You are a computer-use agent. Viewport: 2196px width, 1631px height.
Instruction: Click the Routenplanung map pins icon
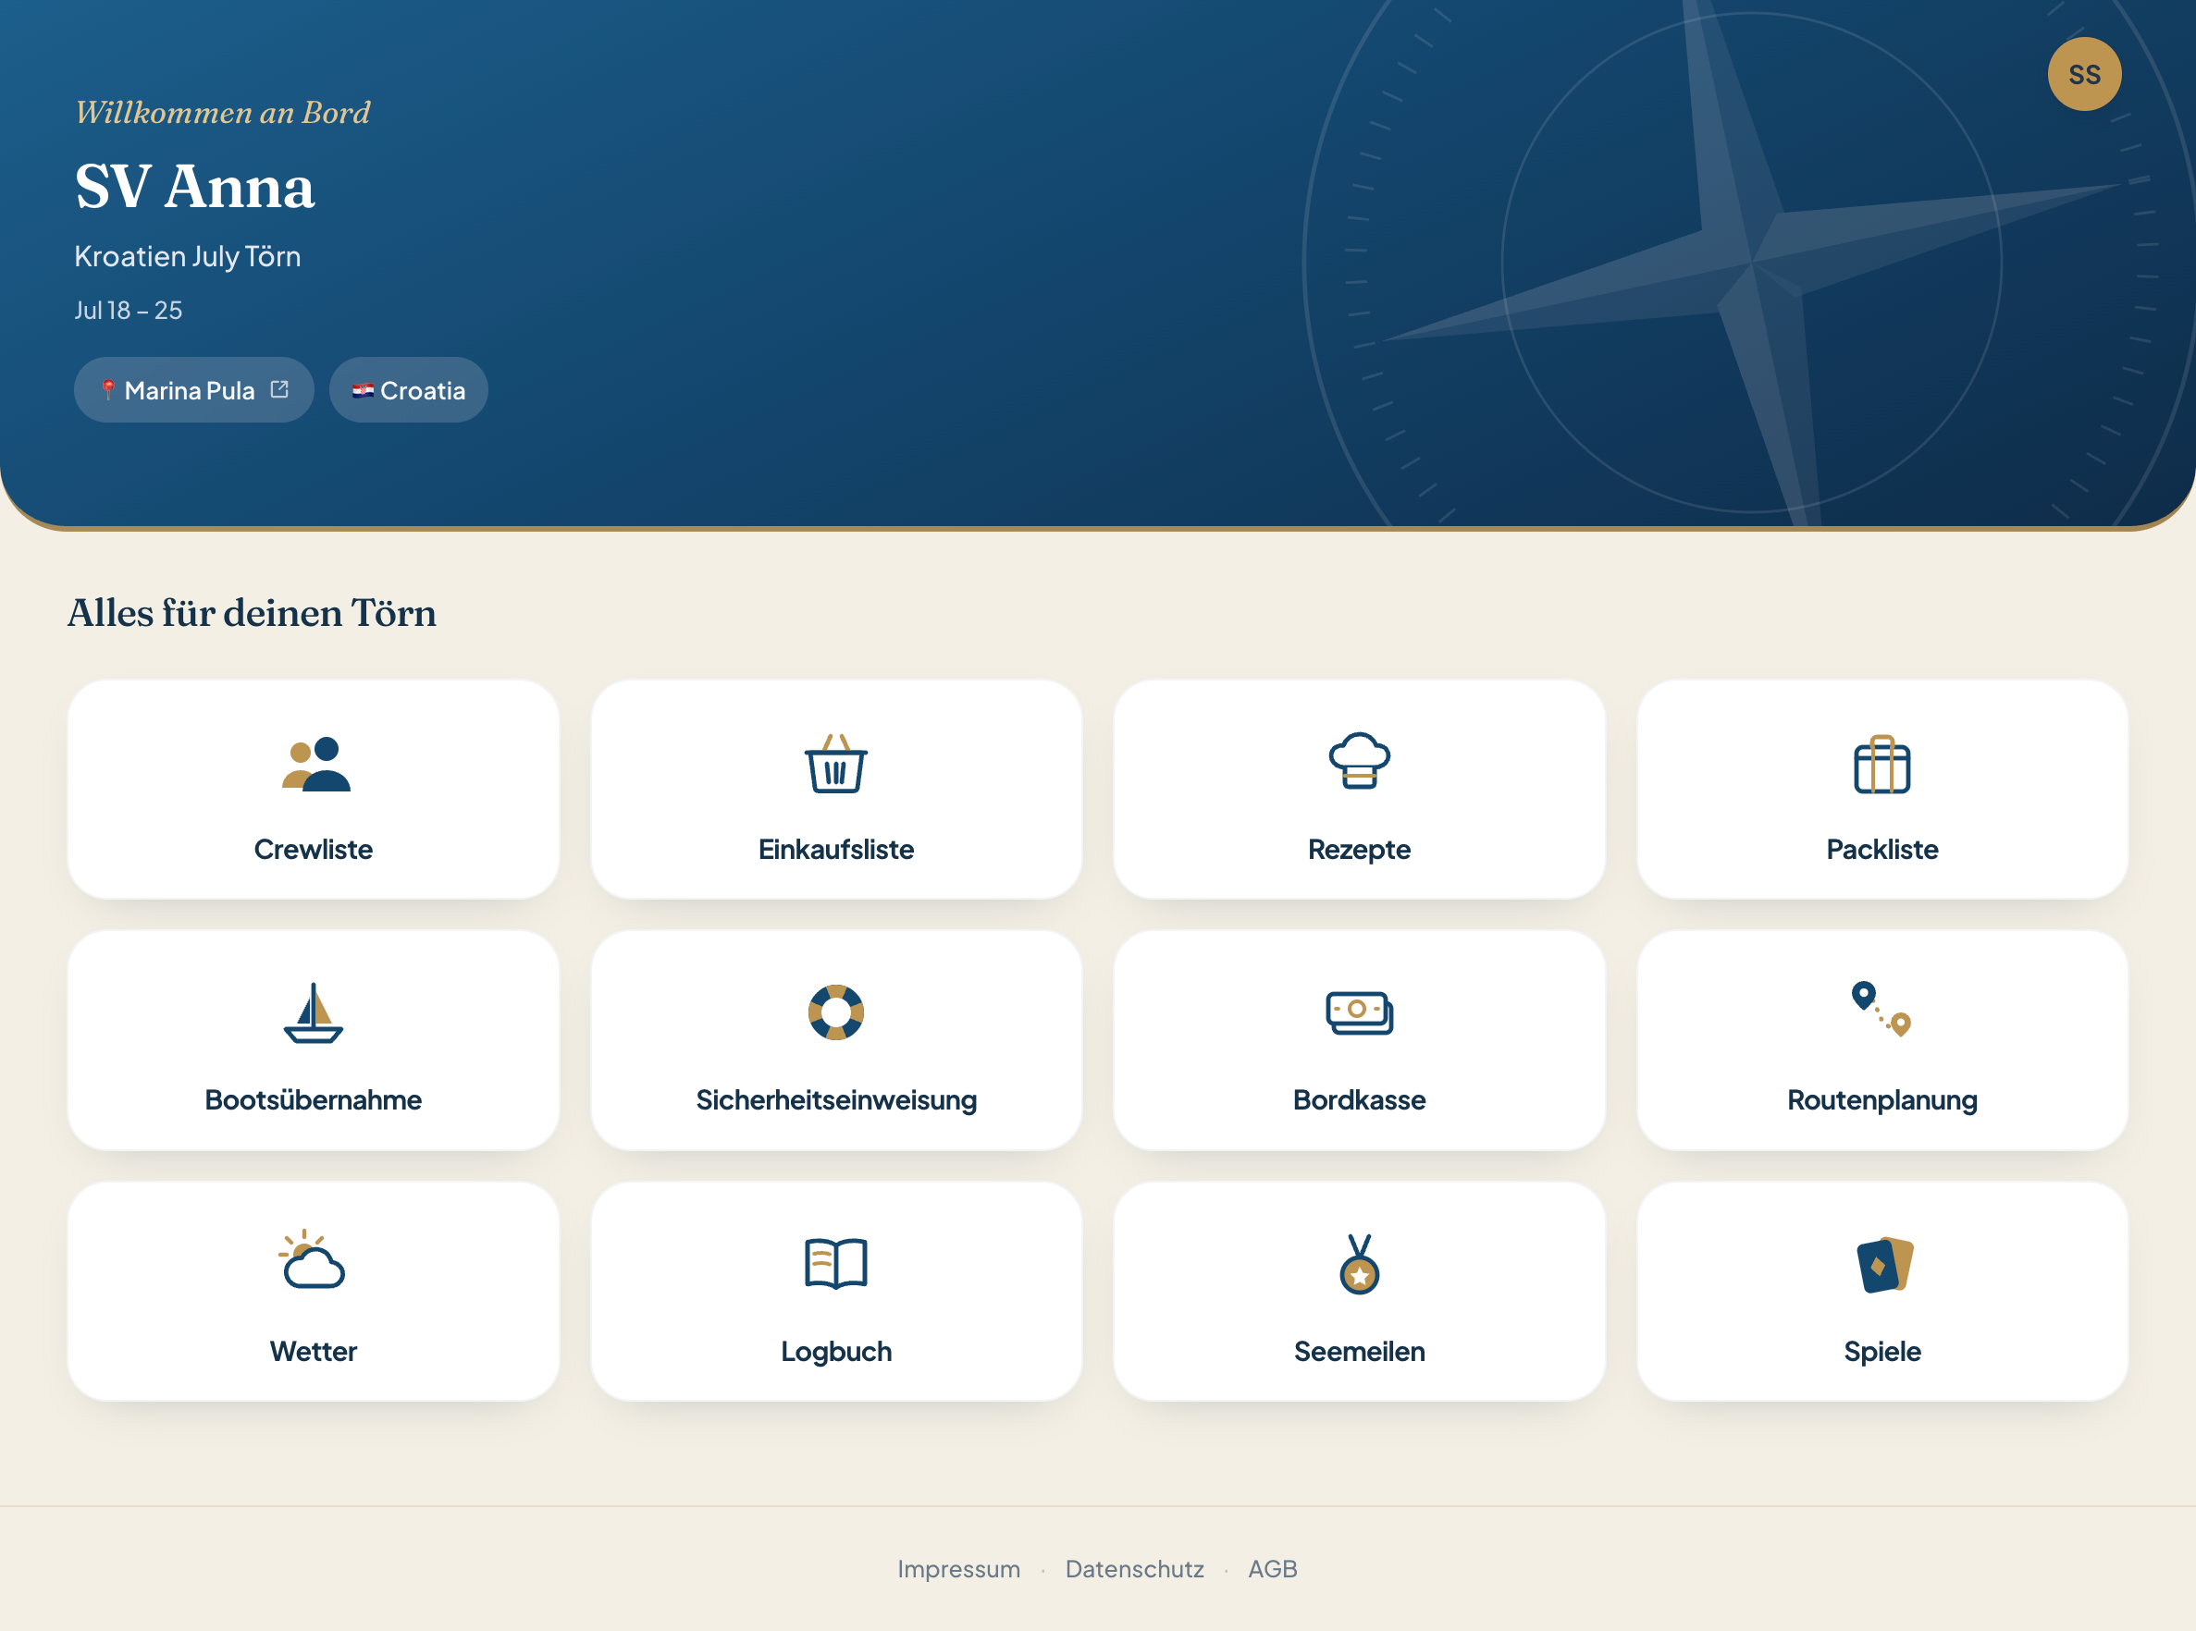click(x=1881, y=1010)
